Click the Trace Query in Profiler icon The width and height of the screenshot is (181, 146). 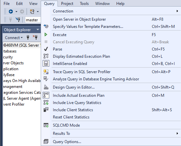pyautogui.click(x=46, y=72)
